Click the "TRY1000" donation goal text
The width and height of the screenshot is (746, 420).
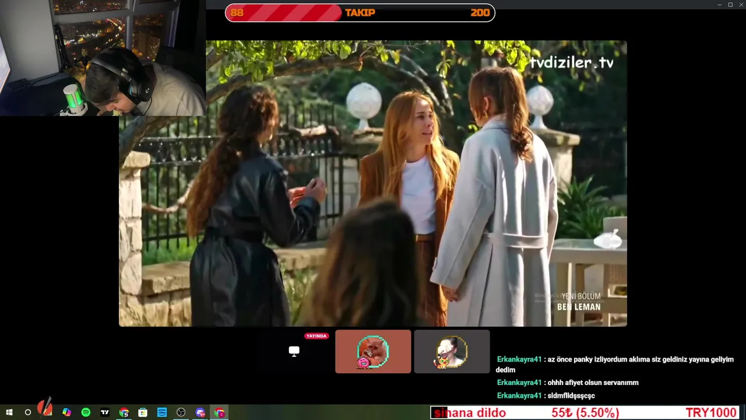[711, 413]
